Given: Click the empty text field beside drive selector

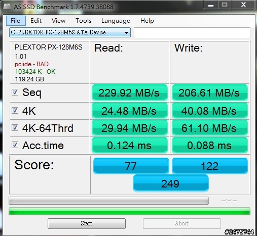Looking at the screenshot, I should 192,33.
